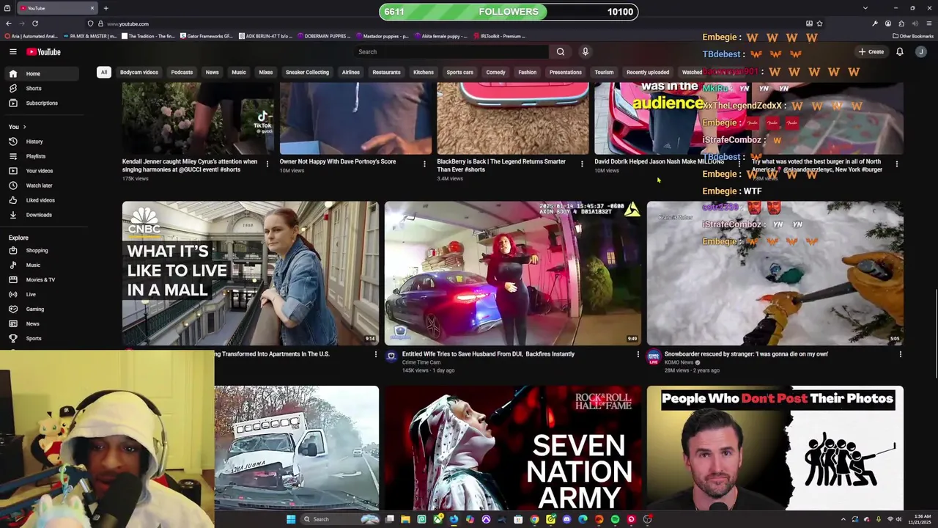Click the search magnifier button
938x528 pixels.
561,51
